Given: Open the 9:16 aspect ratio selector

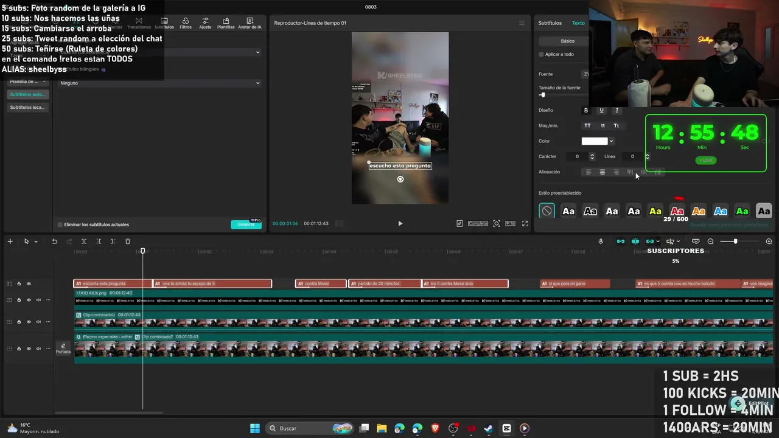Looking at the screenshot, I should (x=510, y=223).
